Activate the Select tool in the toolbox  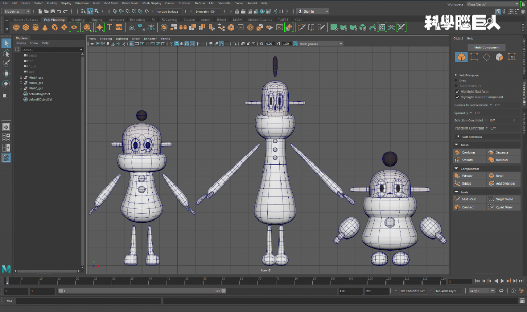6,43
